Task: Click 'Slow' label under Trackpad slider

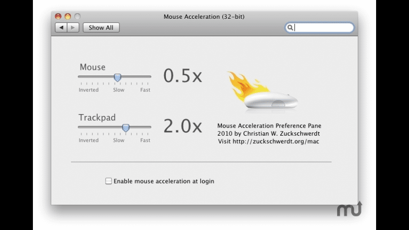Action: 118,140
